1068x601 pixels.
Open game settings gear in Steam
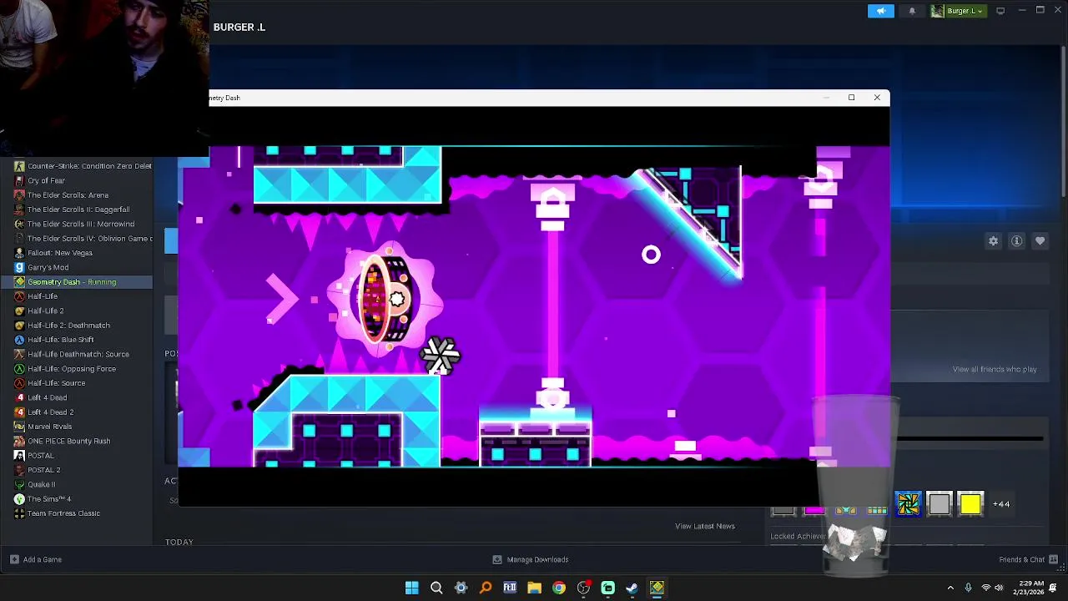[994, 241]
